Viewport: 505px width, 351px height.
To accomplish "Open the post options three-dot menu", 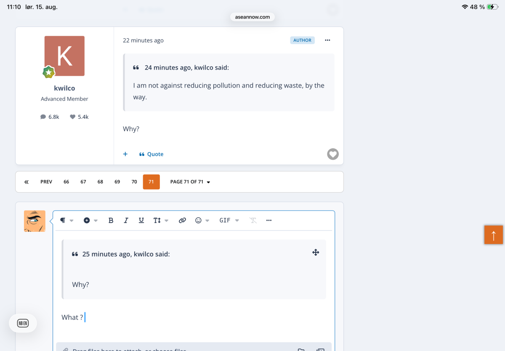I will click(327, 40).
